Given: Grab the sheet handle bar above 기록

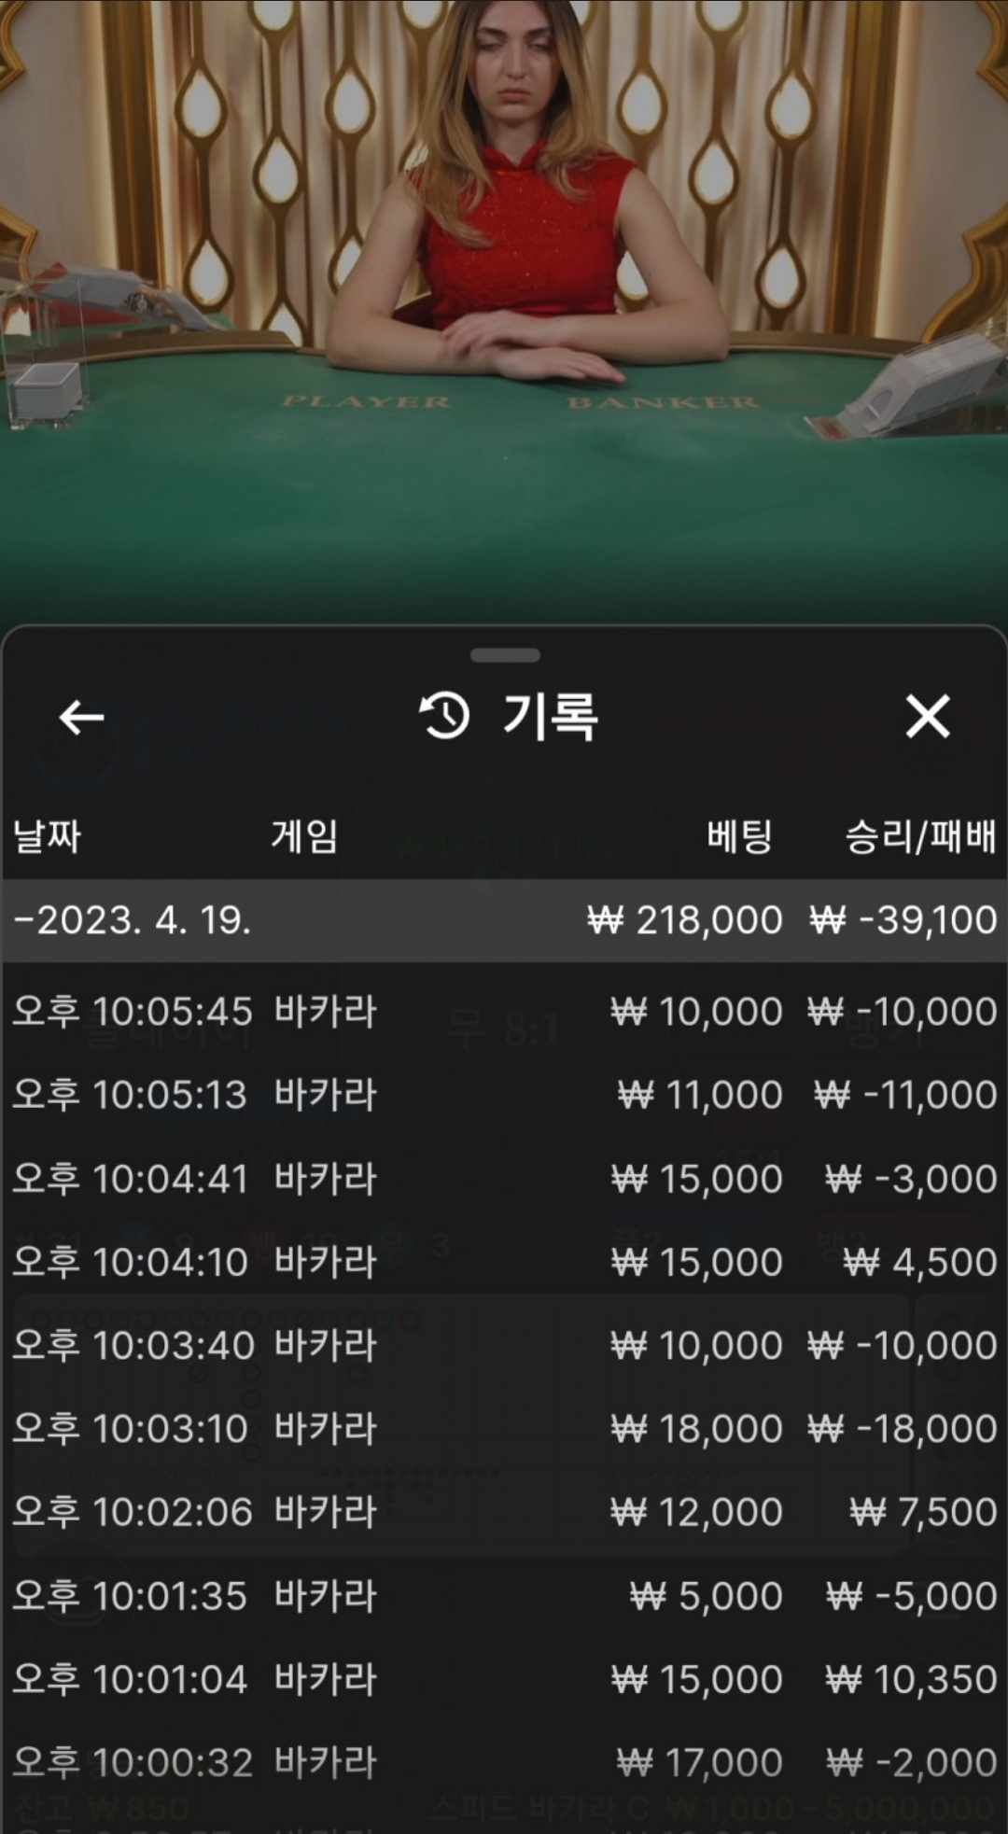Looking at the screenshot, I should tap(505, 655).
